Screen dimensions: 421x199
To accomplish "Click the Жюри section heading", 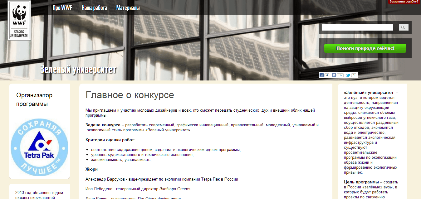I will 91,169.
